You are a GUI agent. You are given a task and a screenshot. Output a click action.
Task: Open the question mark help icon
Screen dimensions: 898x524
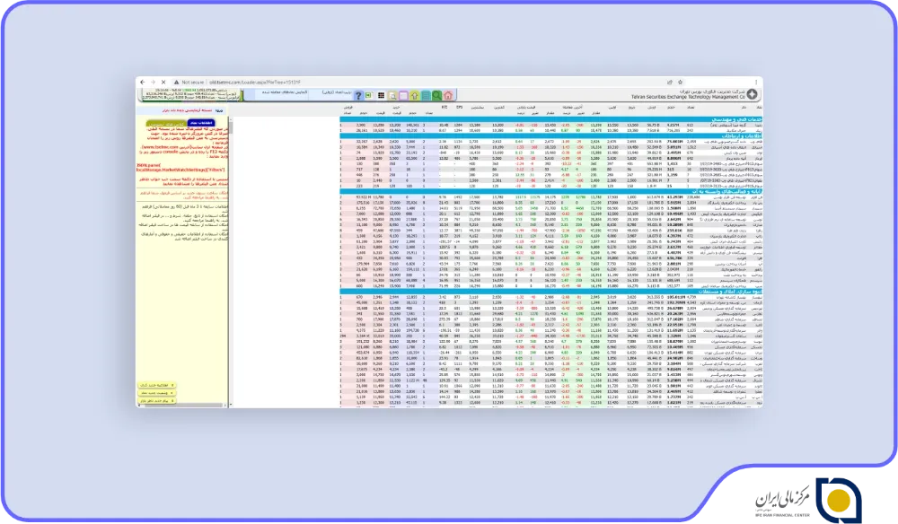(x=358, y=95)
